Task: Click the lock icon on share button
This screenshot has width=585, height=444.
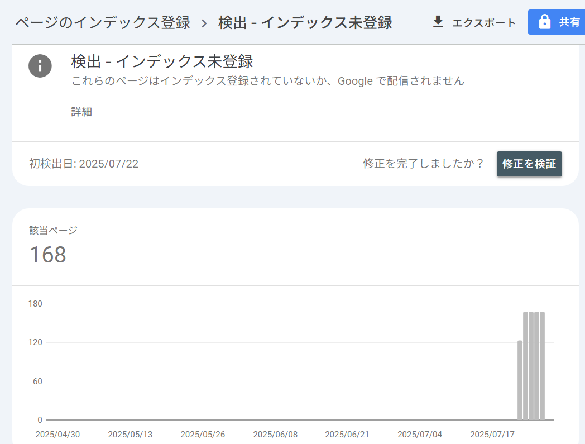Action: [x=544, y=22]
